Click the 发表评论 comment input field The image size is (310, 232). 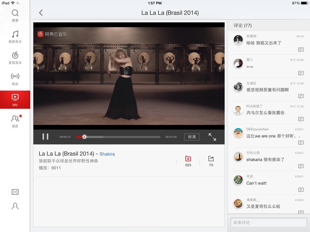pos(269,223)
